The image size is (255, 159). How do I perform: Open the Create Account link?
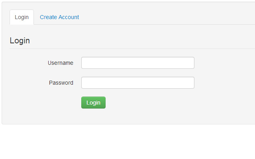point(59,17)
